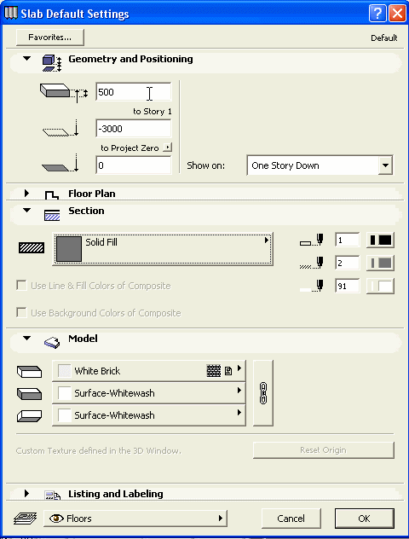409x539 pixels.
Task: Click the cut fill hatch pattern icon
Action: [32, 247]
